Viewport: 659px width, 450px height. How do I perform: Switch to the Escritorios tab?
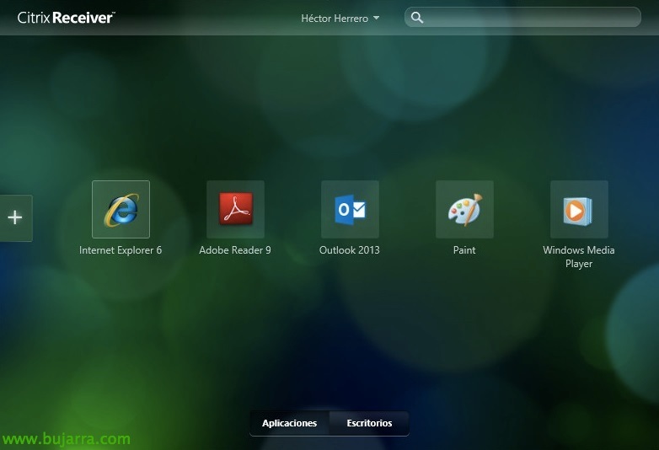point(369,423)
